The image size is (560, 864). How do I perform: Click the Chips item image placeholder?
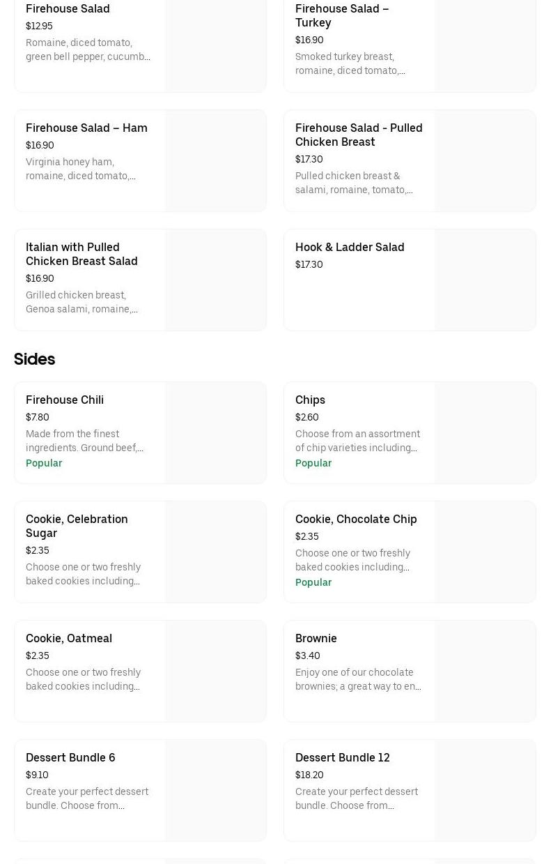point(485,432)
